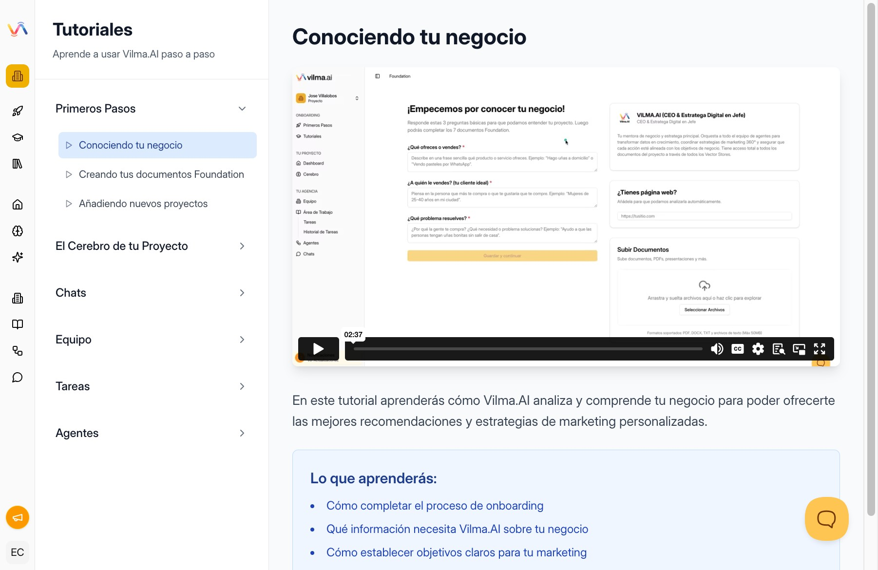Click the 02:37 video timestamp

[353, 335]
